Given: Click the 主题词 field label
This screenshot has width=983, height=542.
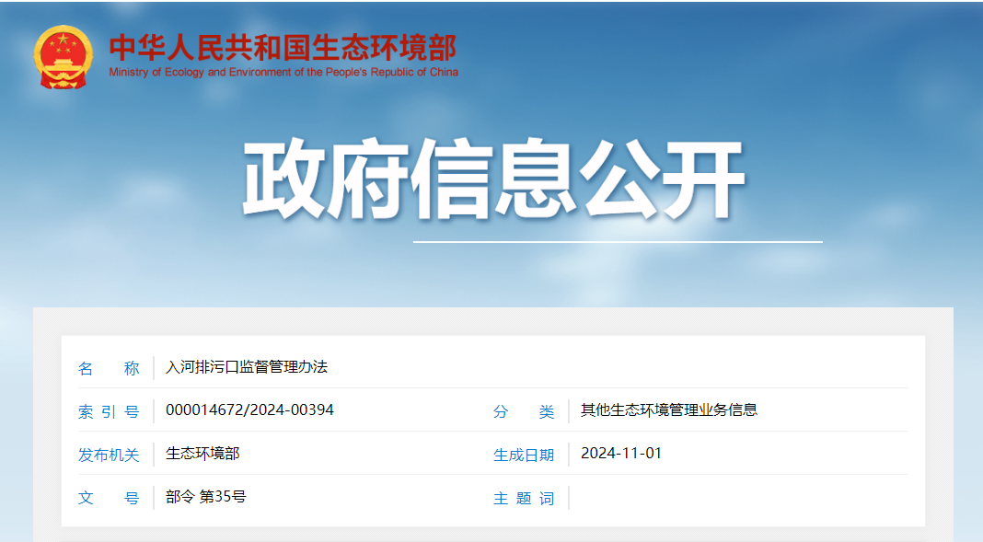Looking at the screenshot, I should tap(524, 498).
